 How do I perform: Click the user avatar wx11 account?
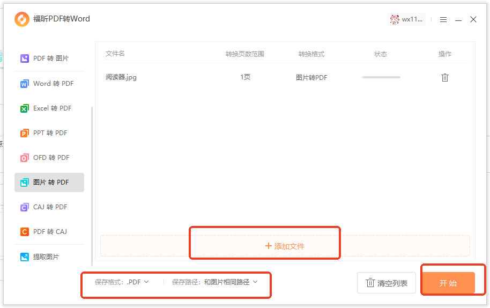[x=406, y=19]
